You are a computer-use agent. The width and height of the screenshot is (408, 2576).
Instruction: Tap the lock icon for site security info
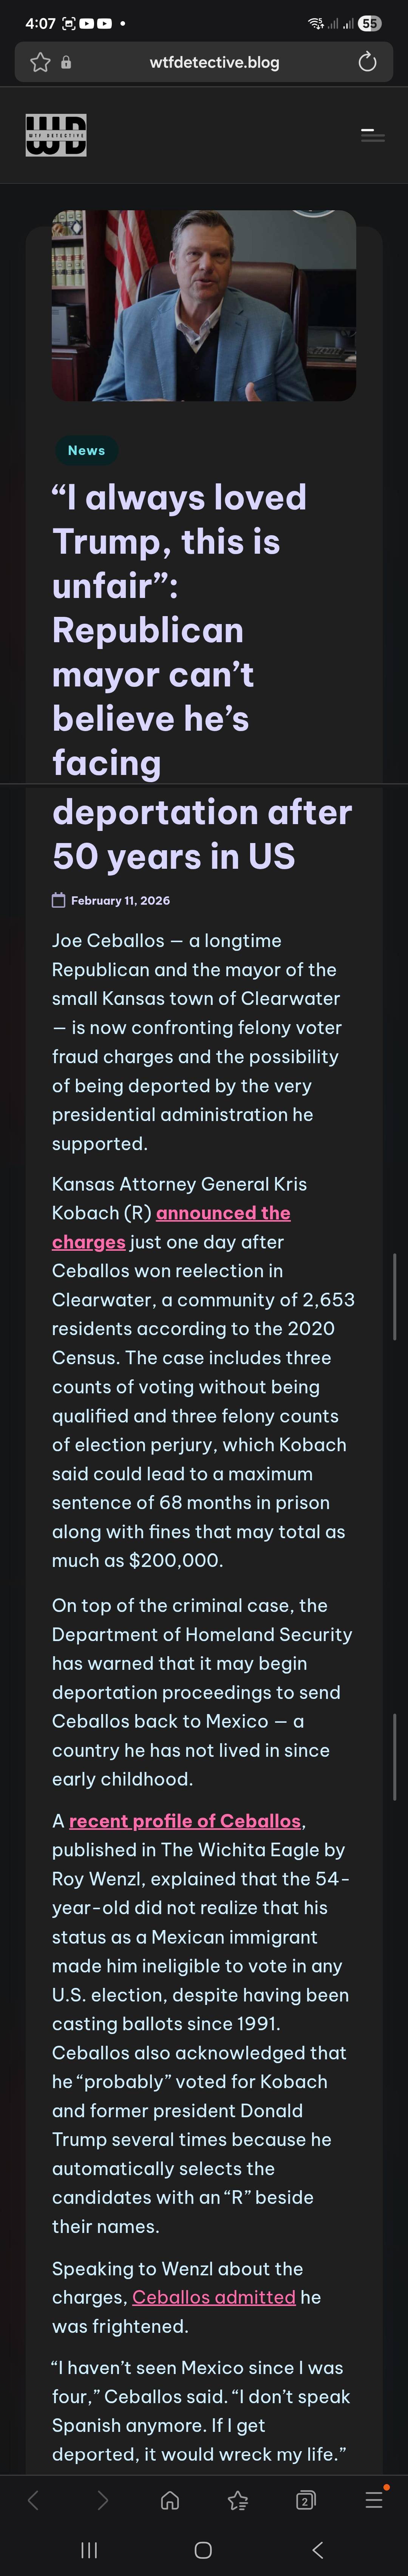pyautogui.click(x=66, y=62)
